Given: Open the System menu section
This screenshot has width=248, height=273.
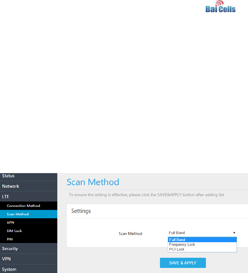Looking at the screenshot, I should pos(29,269).
